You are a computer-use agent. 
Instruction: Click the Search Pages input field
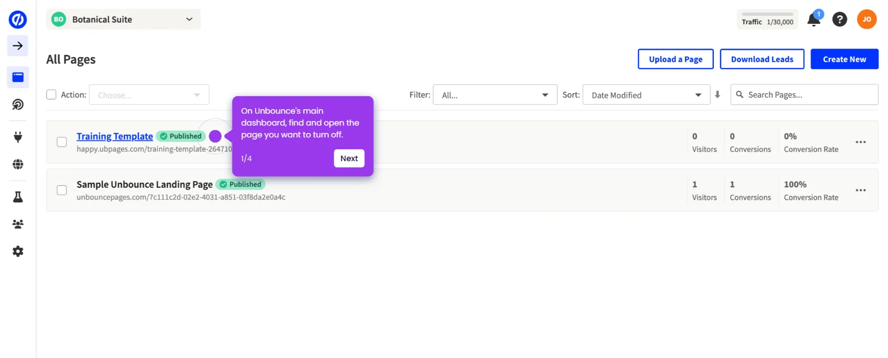point(804,94)
